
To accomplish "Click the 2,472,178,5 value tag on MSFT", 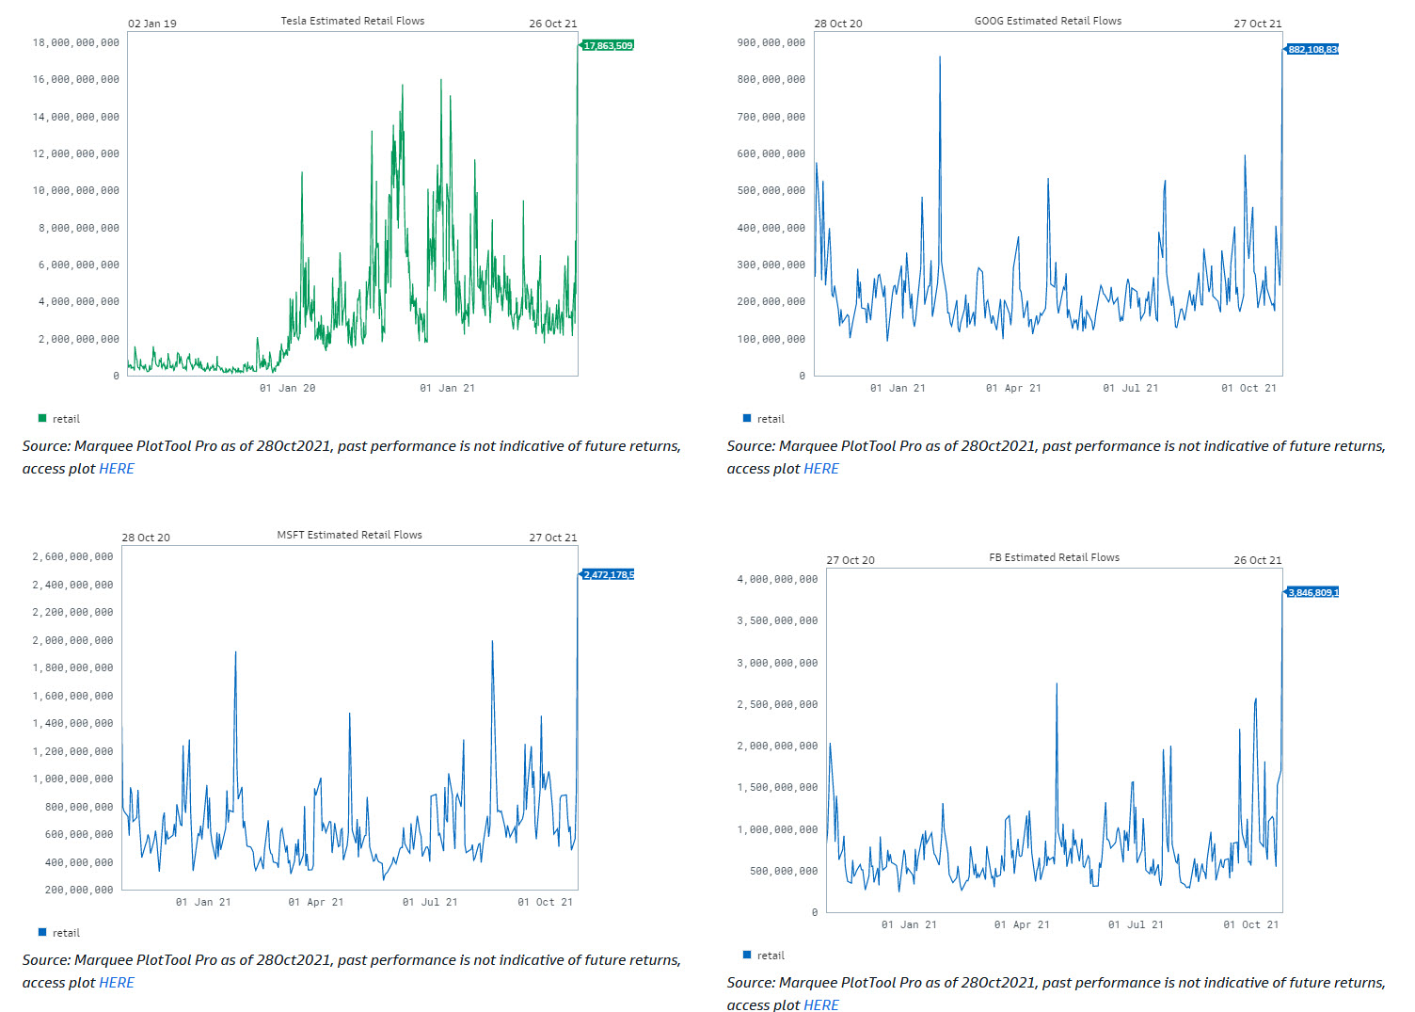I will [608, 574].
